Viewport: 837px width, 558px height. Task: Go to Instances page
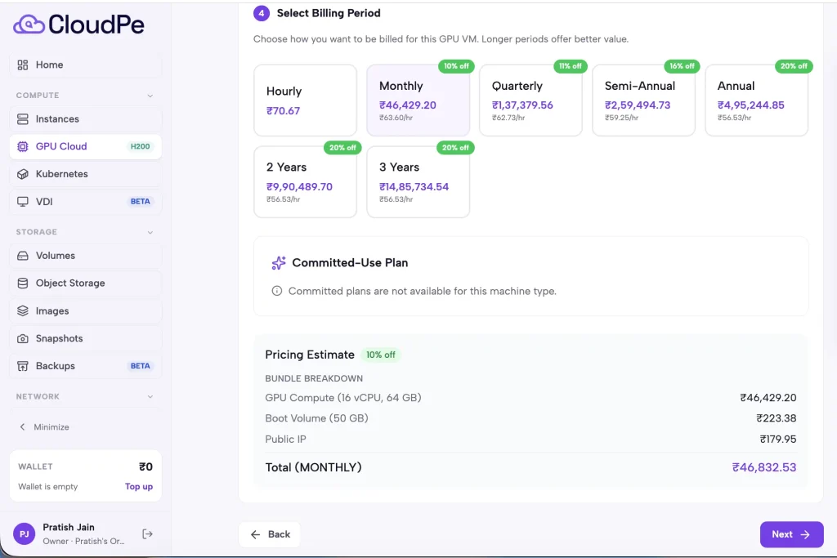85,119
